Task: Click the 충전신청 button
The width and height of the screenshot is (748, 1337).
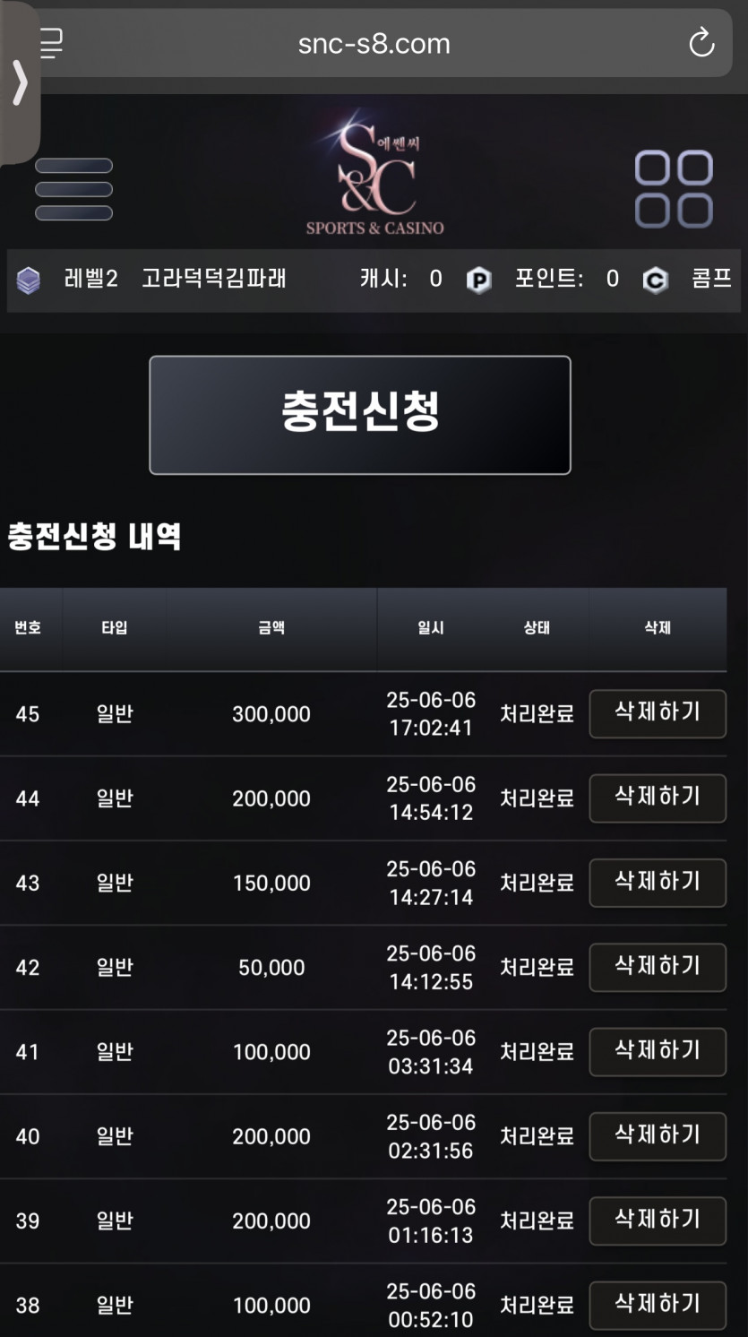Action: [x=360, y=415]
